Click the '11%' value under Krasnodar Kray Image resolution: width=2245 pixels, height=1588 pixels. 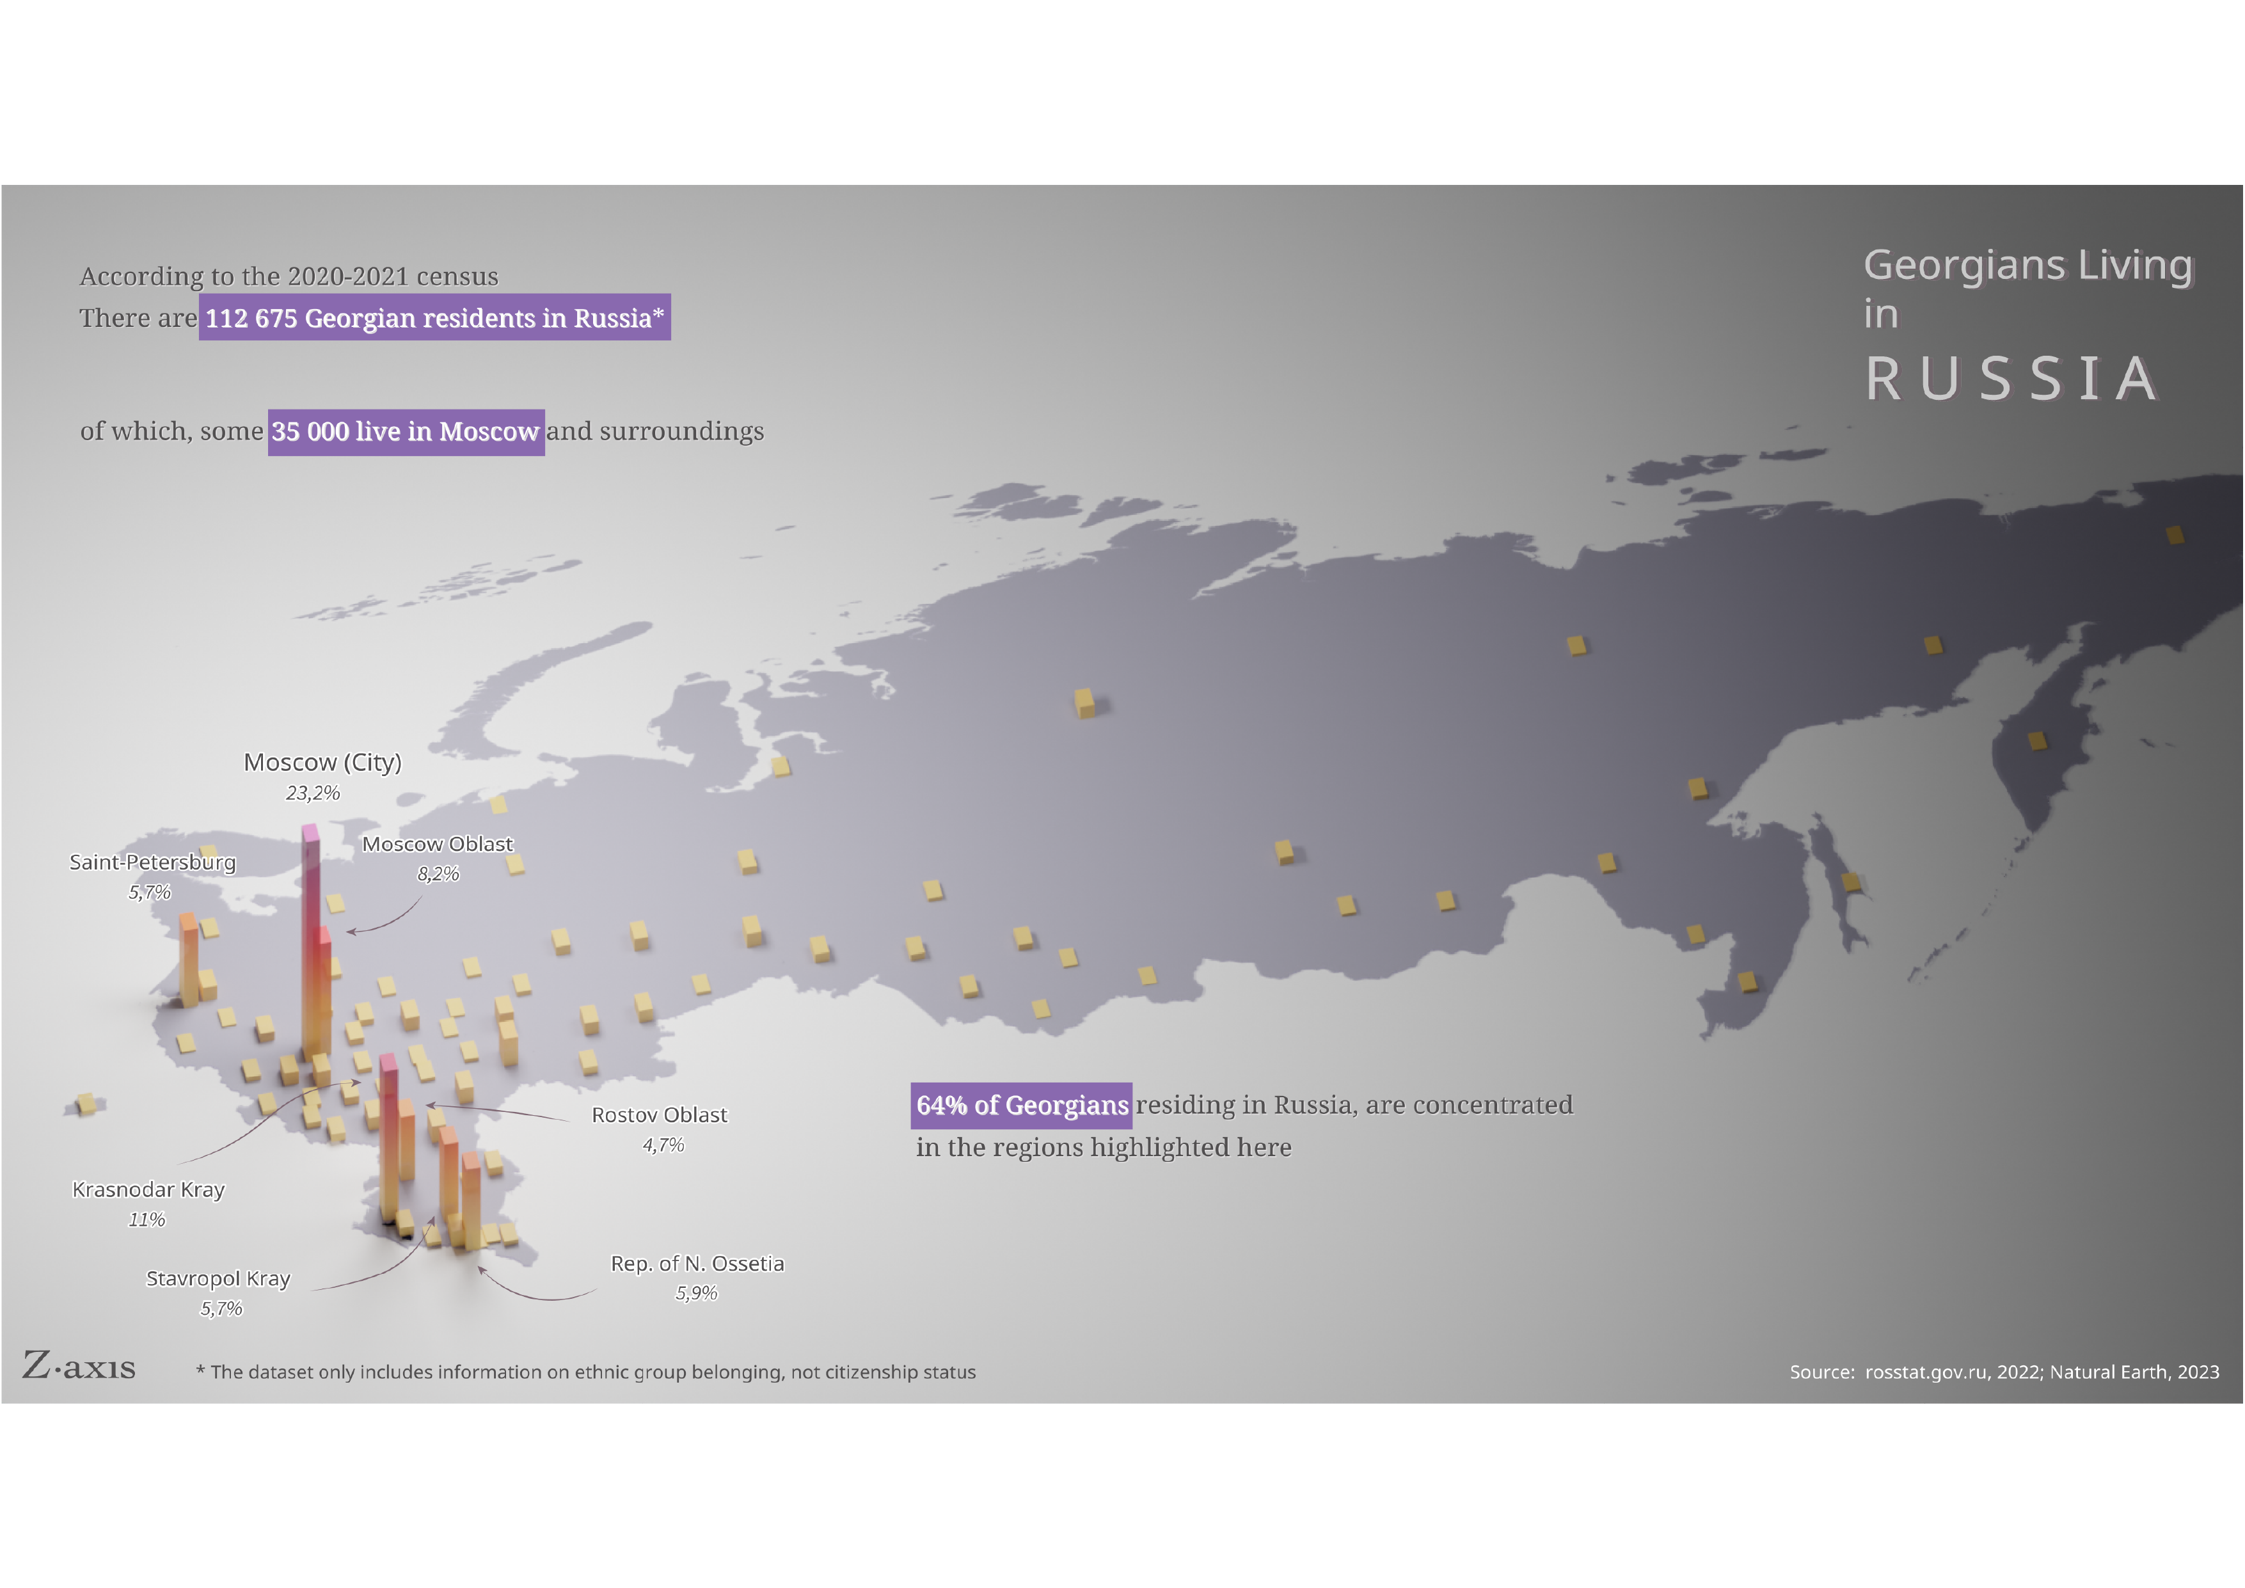(x=147, y=1220)
